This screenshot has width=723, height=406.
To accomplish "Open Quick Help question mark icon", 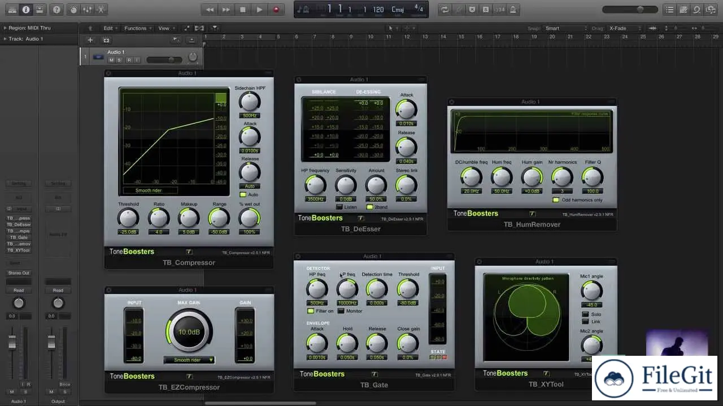I will click(56, 10).
